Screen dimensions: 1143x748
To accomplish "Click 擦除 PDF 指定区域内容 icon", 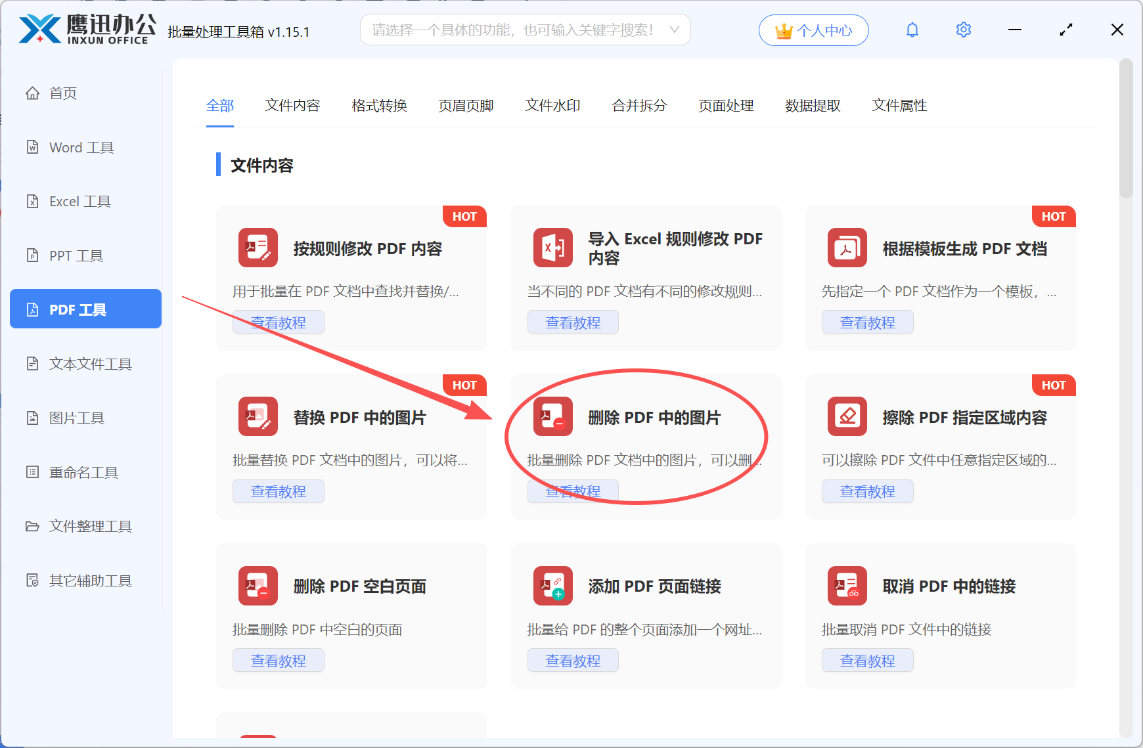I will (847, 416).
